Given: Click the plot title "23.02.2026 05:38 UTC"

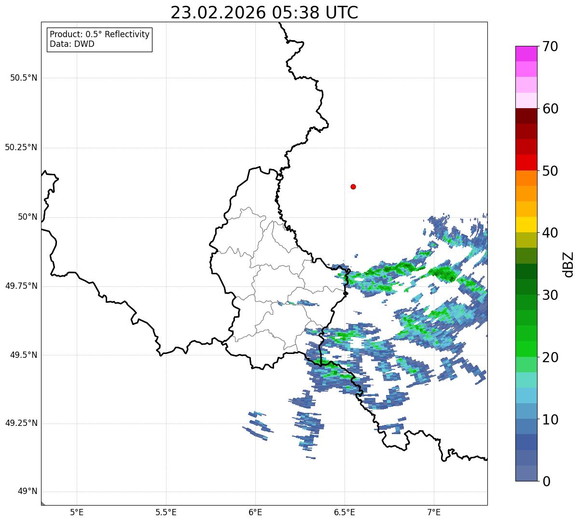Looking at the screenshot, I should pos(264,13).
